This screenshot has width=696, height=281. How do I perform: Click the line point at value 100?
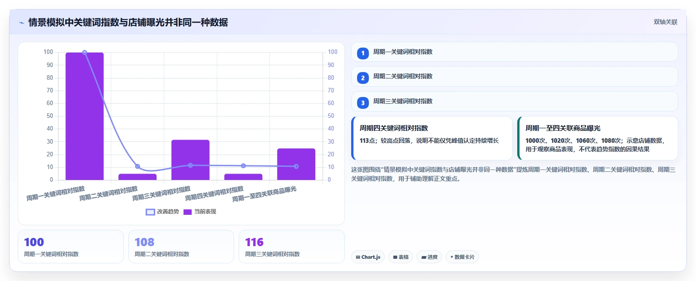point(84,53)
